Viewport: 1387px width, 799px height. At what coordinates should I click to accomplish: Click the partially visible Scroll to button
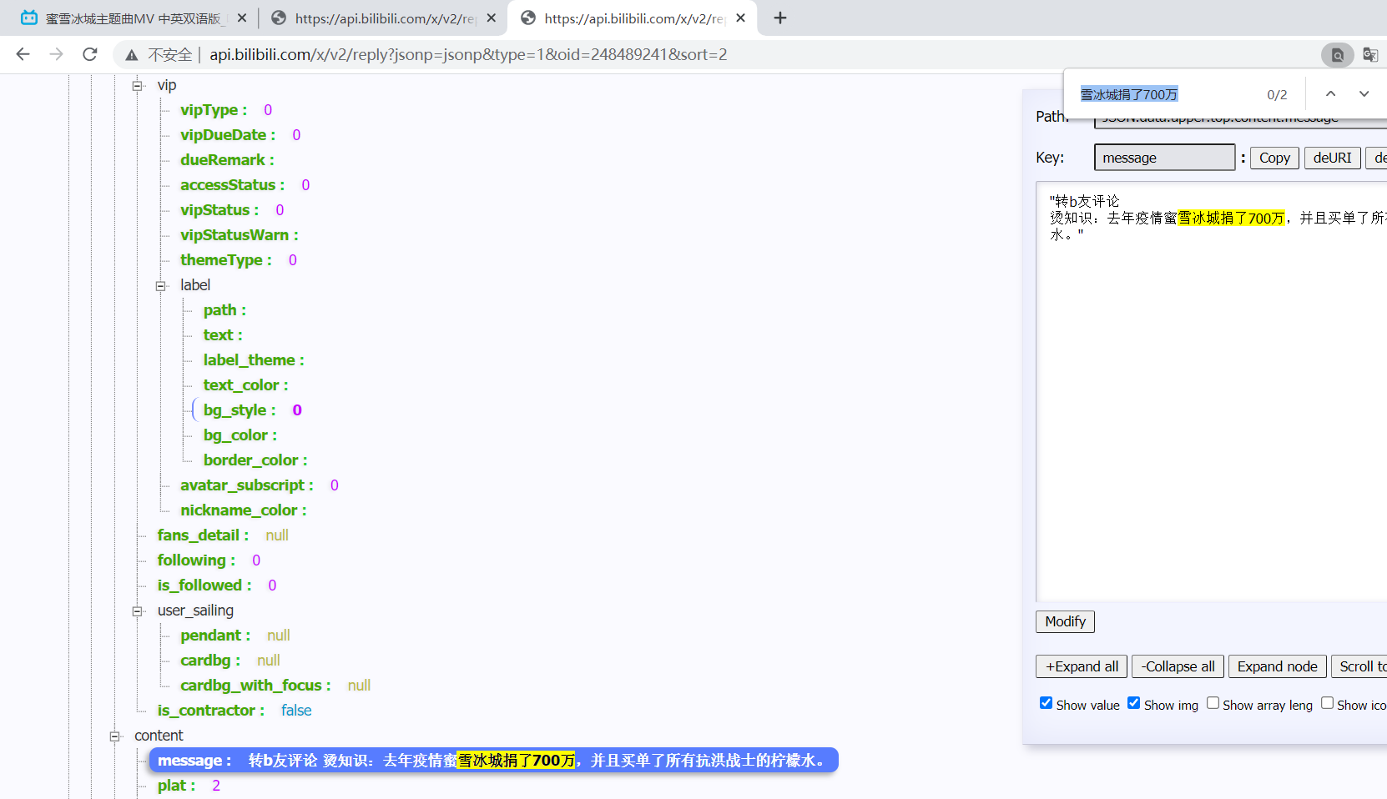pyautogui.click(x=1359, y=666)
